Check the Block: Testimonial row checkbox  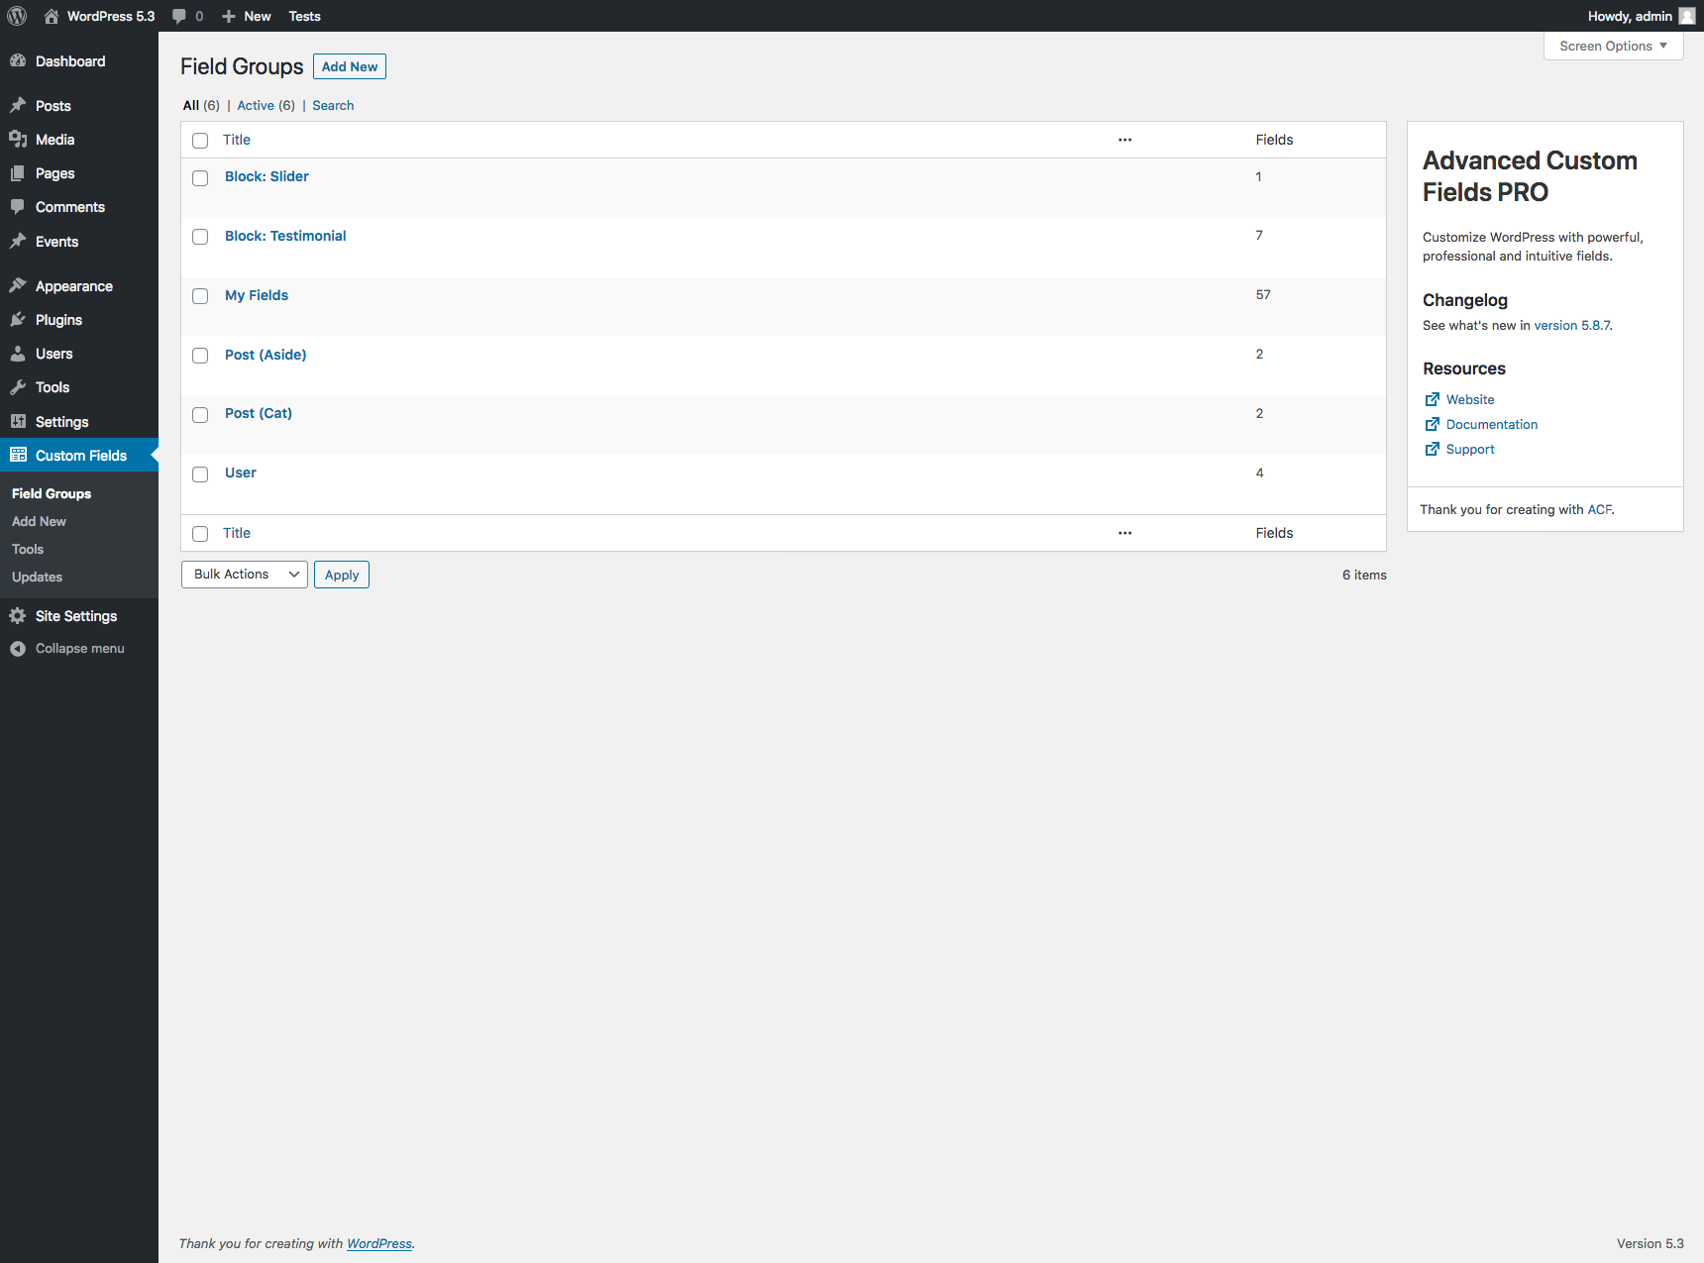coord(200,237)
